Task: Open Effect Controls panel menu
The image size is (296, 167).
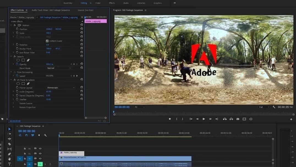Action: click(26, 10)
